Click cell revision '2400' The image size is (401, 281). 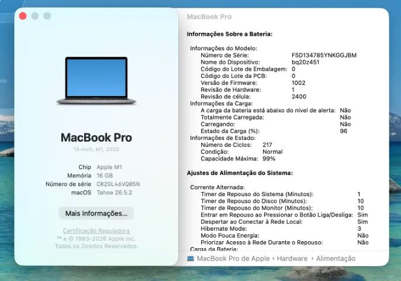click(299, 97)
